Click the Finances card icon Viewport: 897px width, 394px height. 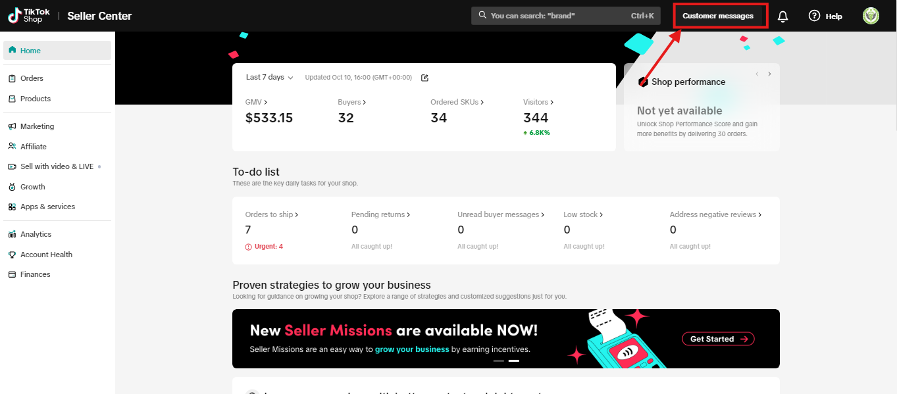(12, 274)
